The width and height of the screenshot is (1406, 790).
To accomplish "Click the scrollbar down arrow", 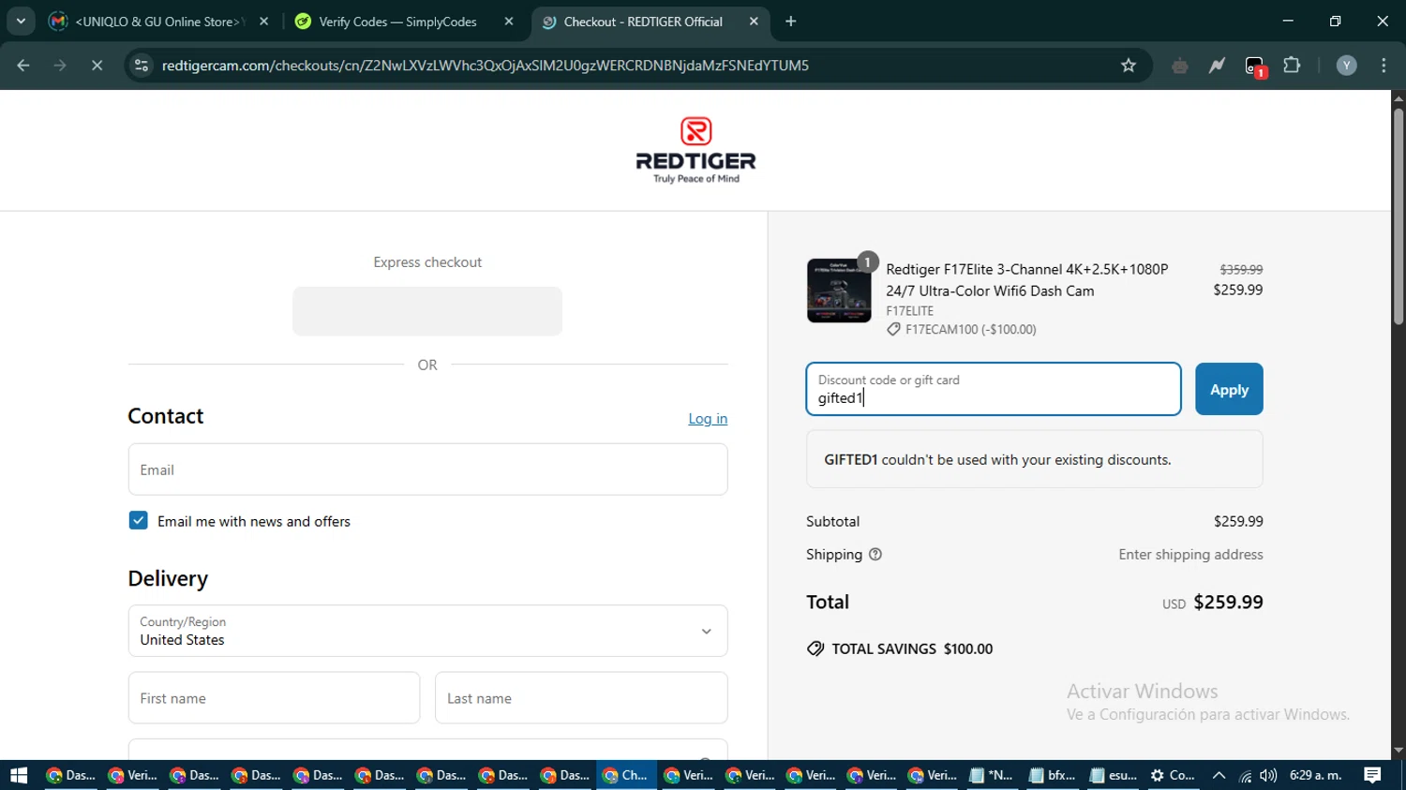I will (x=1399, y=751).
